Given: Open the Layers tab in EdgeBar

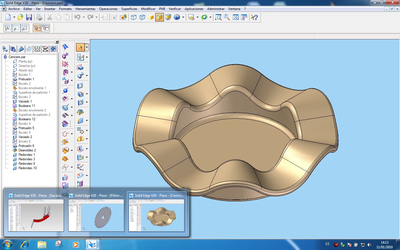Looking at the screenshot, I should (29, 49).
